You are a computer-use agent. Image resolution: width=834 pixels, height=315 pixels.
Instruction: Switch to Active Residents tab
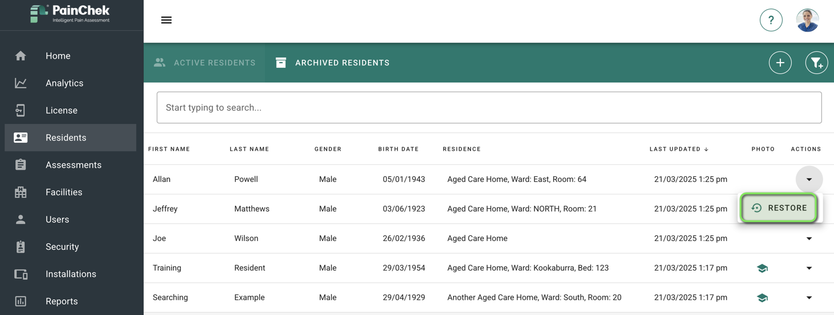point(205,63)
